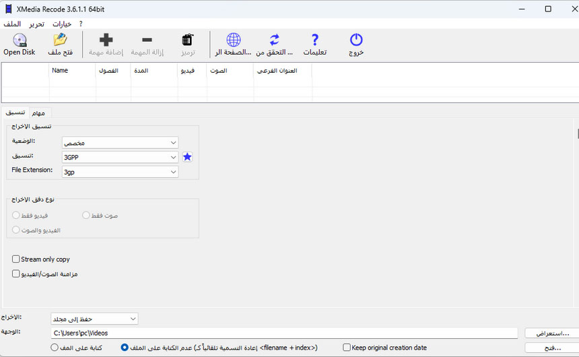
Task: Maximize the XMedia Recode window
Action: 548,9
